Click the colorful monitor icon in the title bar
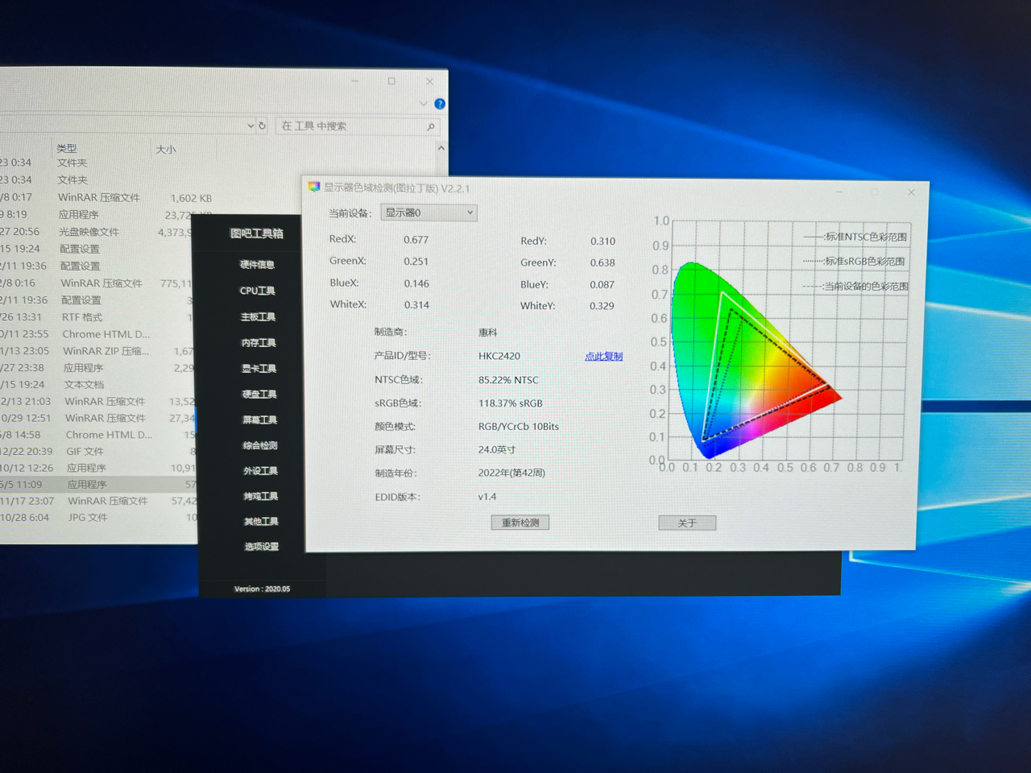The height and width of the screenshot is (773, 1031). point(314,188)
